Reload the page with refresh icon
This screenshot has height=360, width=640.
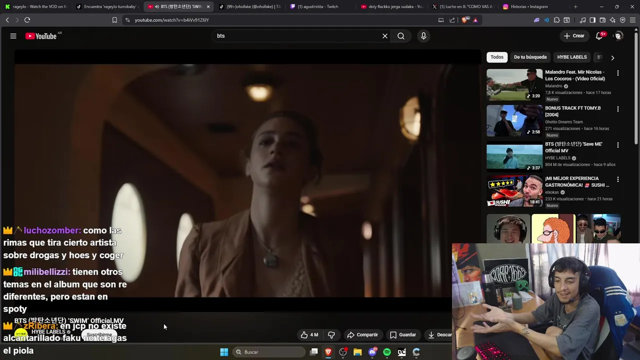[x=27, y=20]
